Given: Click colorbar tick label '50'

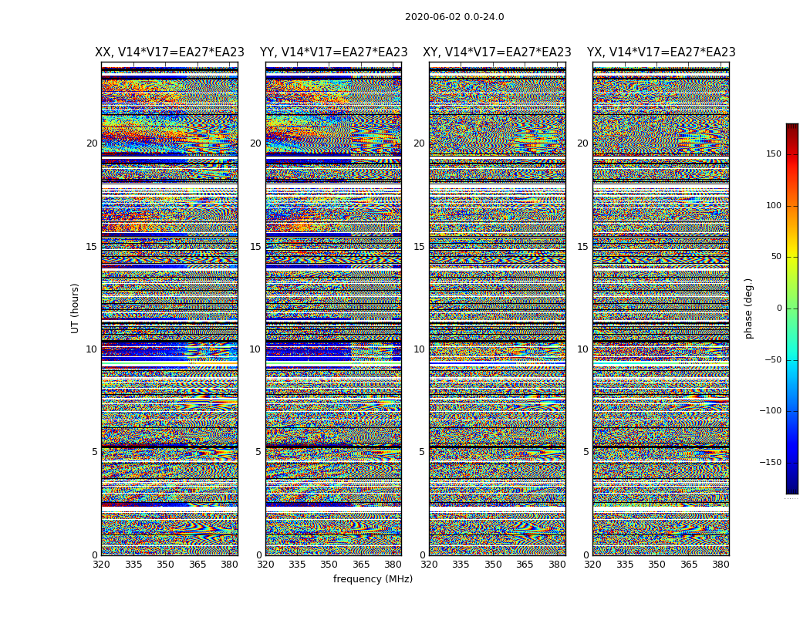Looking at the screenshot, I should click(x=776, y=257).
